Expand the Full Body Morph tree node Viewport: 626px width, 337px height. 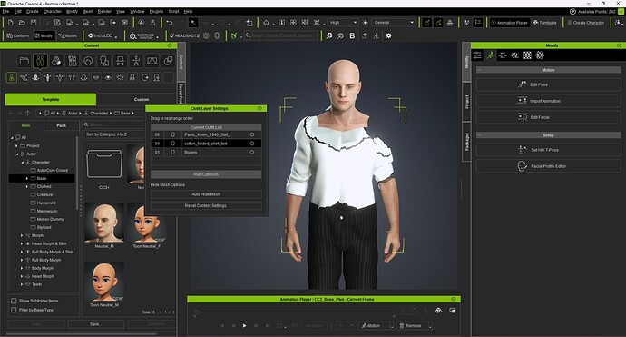click(x=22, y=261)
